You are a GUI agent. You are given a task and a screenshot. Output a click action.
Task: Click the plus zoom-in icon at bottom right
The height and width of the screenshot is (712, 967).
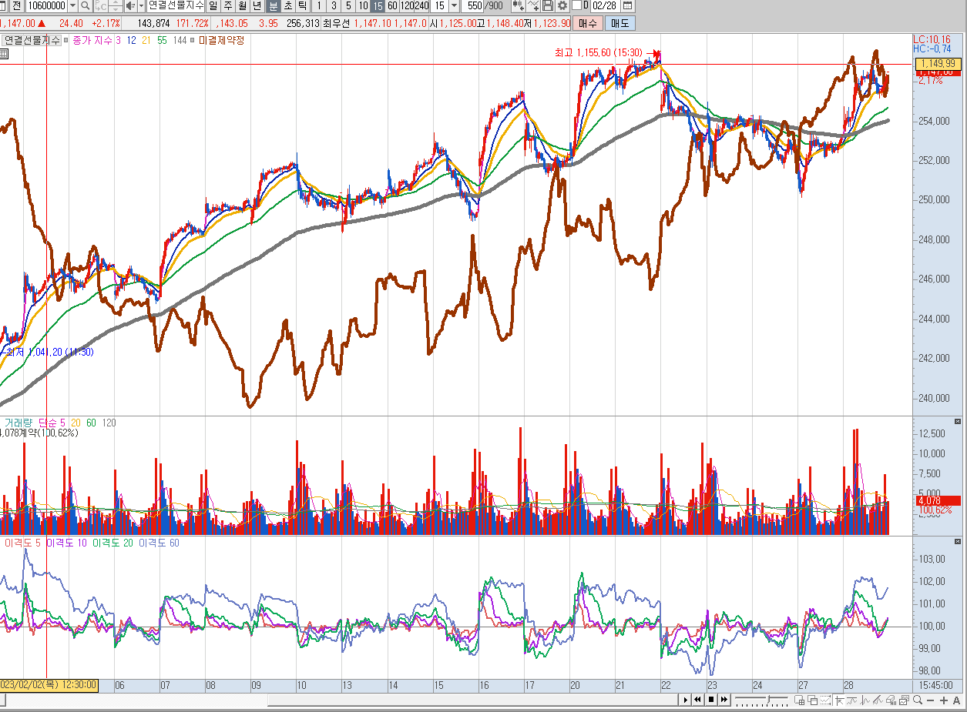click(x=945, y=700)
